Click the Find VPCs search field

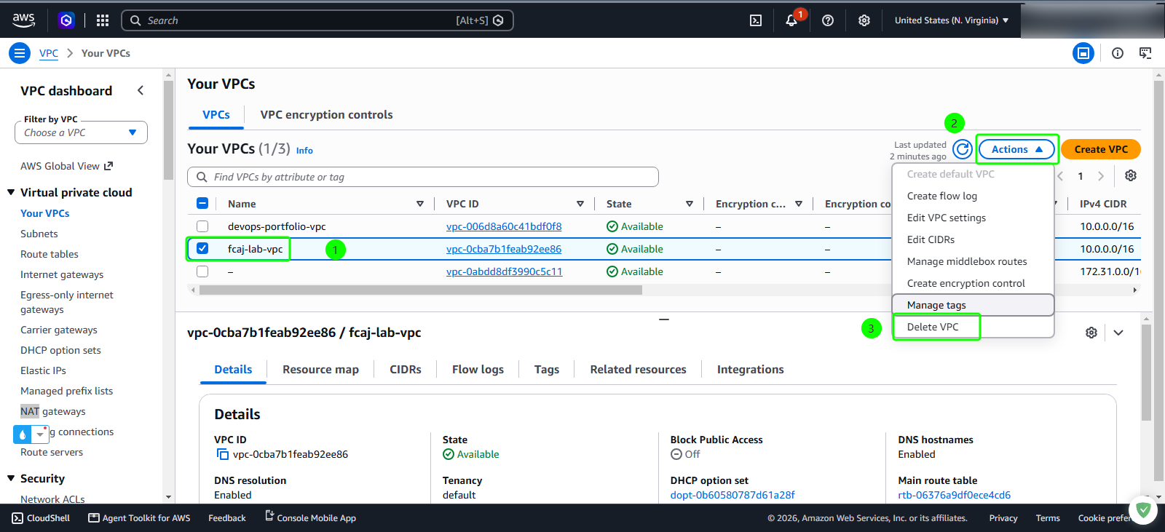click(x=423, y=177)
